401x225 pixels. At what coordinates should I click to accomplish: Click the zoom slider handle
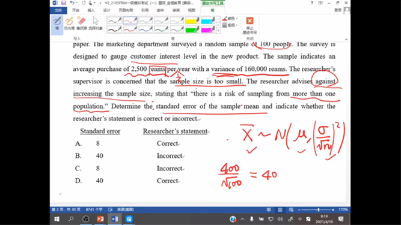tap(319, 209)
